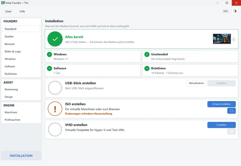Select Standard in the Foundry sidebar
241x166 pixels.
tap(21, 29)
